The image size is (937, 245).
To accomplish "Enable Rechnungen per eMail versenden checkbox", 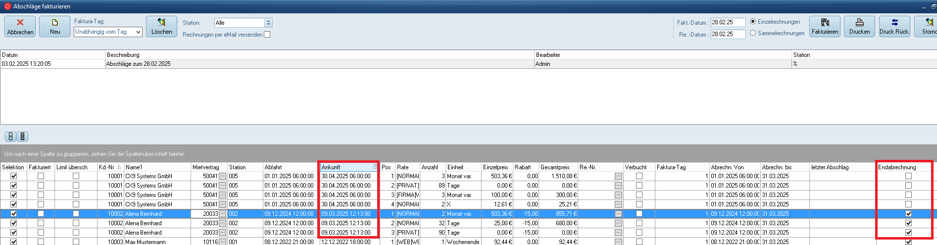I will pos(267,35).
